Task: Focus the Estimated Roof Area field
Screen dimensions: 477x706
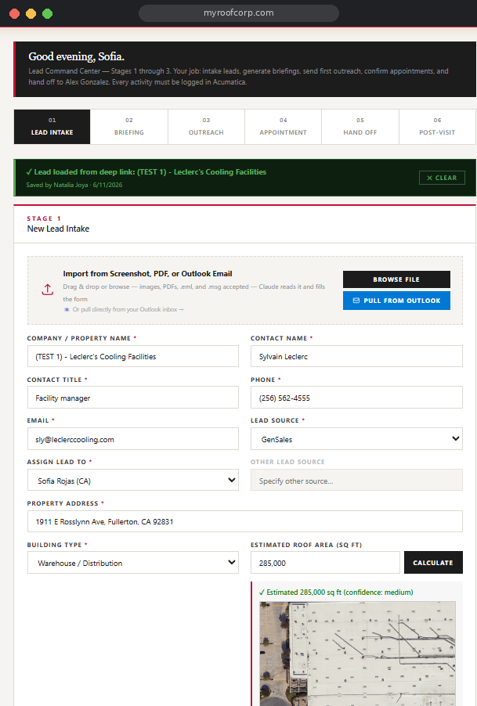Action: pos(325,563)
